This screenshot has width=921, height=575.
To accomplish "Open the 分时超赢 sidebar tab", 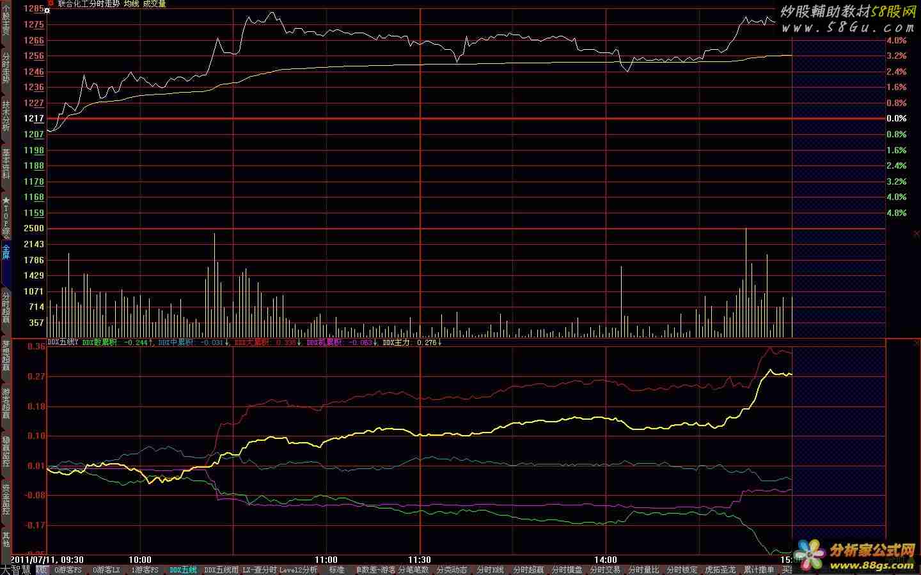I will (x=6, y=307).
